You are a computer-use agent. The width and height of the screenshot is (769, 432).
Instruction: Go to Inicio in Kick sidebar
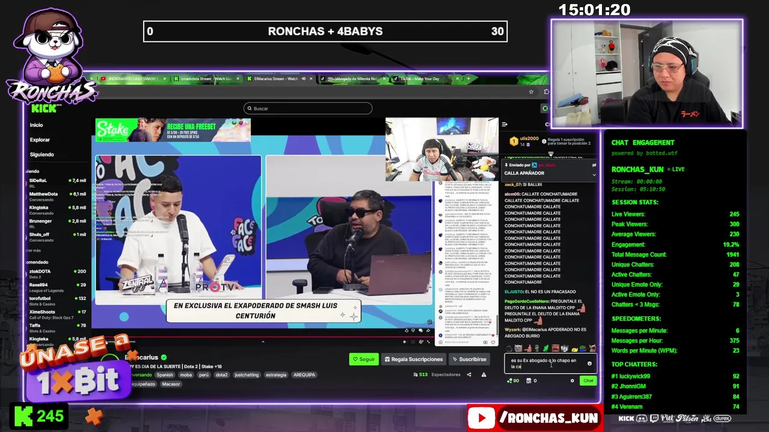coord(37,125)
